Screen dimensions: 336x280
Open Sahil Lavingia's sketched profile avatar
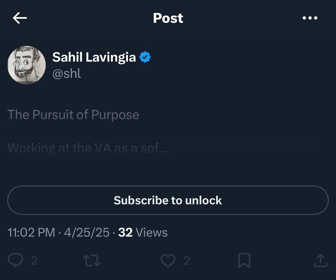(27, 65)
